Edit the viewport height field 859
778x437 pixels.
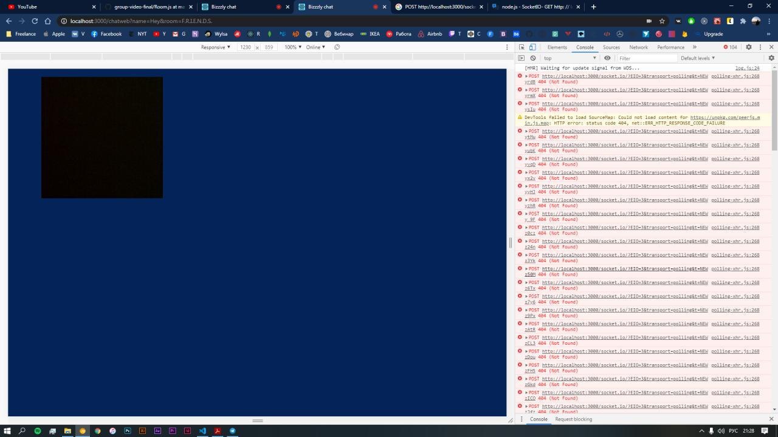pyautogui.click(x=269, y=47)
